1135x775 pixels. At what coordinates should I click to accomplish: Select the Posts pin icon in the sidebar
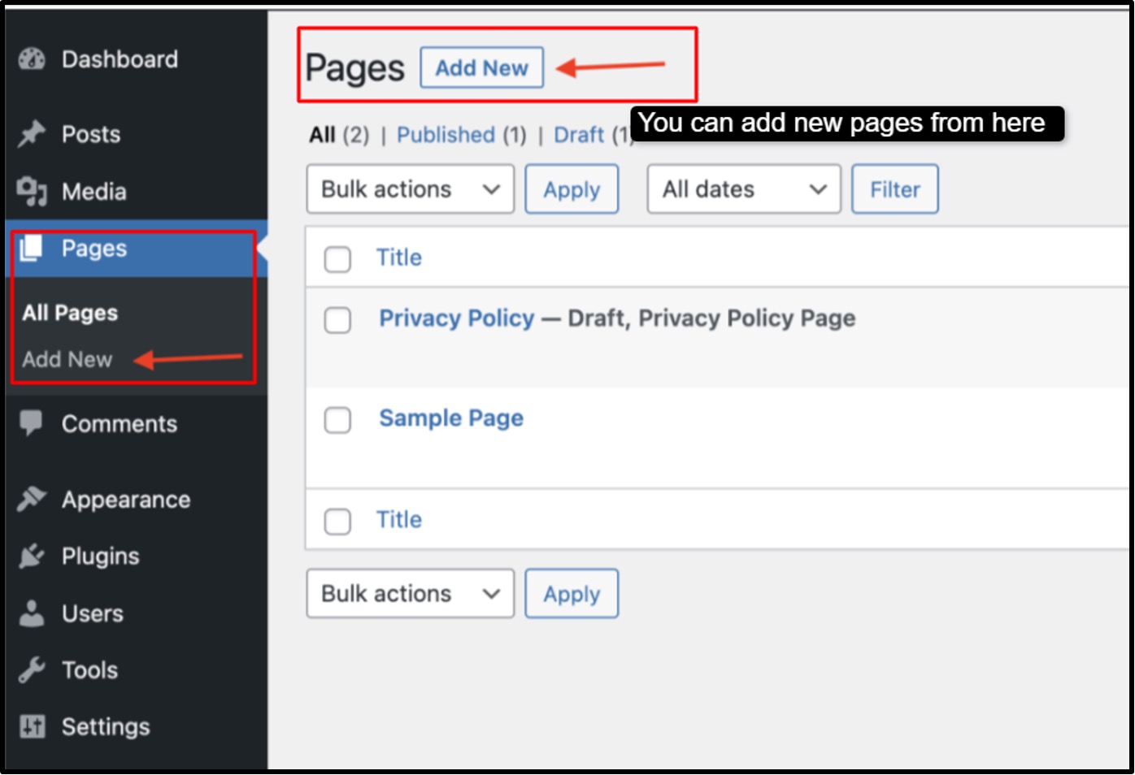pyautogui.click(x=30, y=133)
